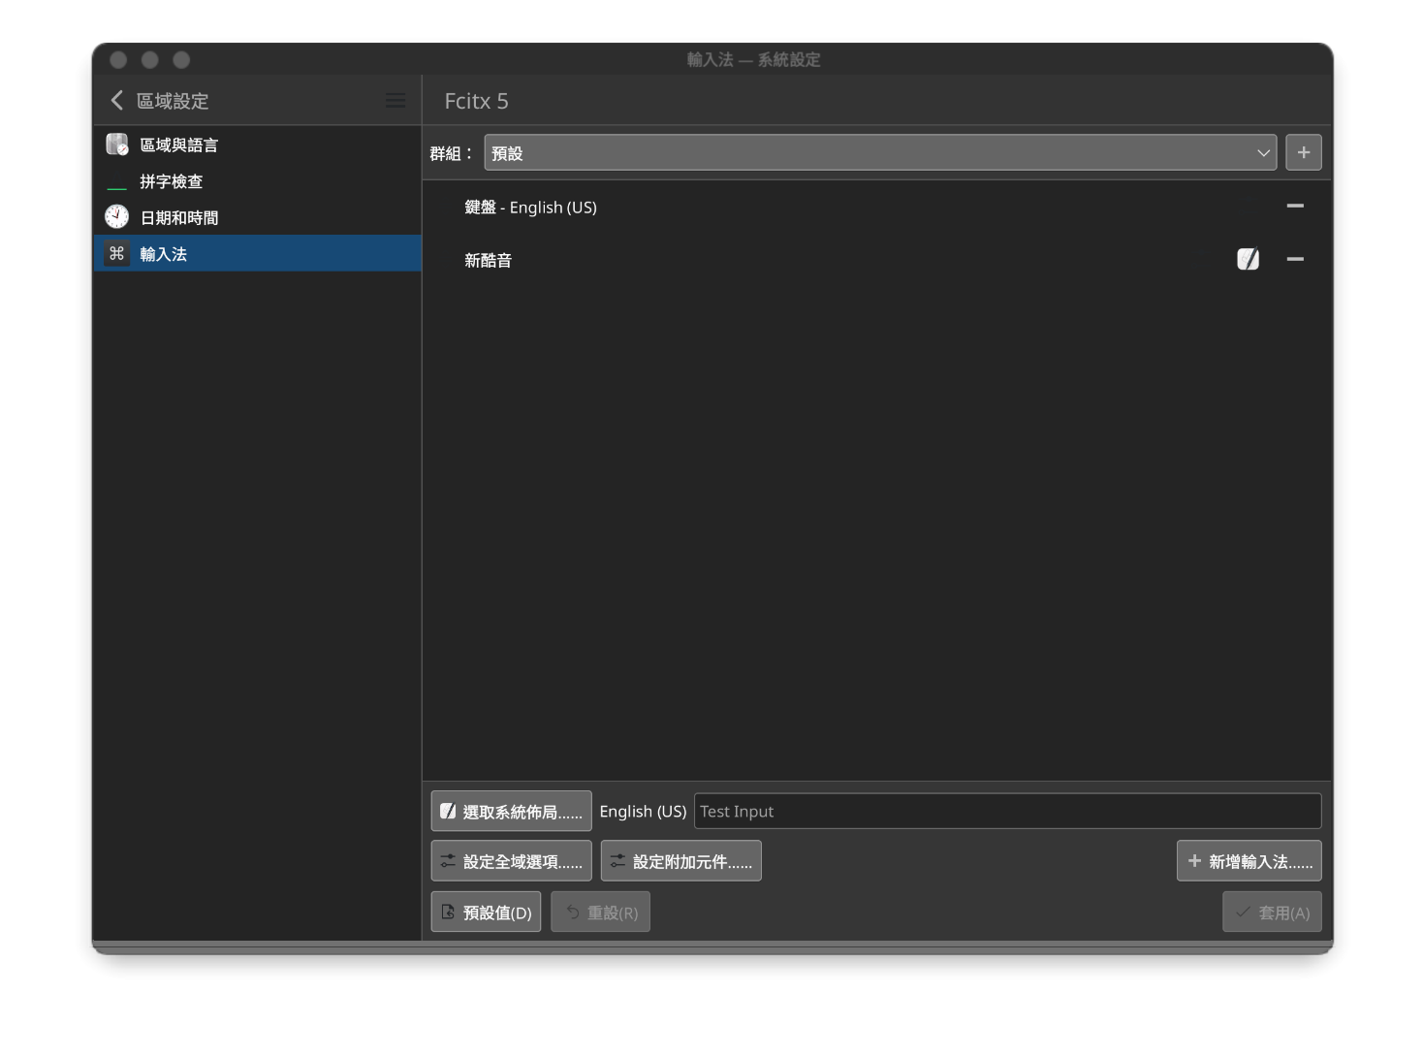This screenshot has width=1423, height=1058.
Task: Click the 套用(A) button
Action: point(1272,912)
